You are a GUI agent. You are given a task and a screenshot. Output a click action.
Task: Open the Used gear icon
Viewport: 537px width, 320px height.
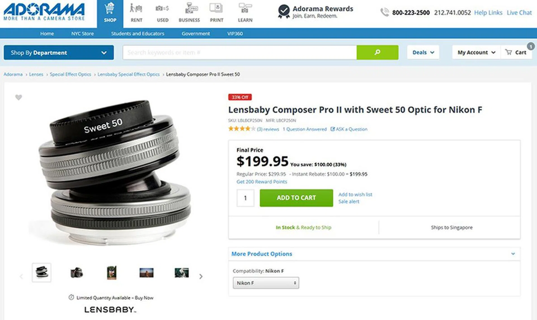click(162, 9)
